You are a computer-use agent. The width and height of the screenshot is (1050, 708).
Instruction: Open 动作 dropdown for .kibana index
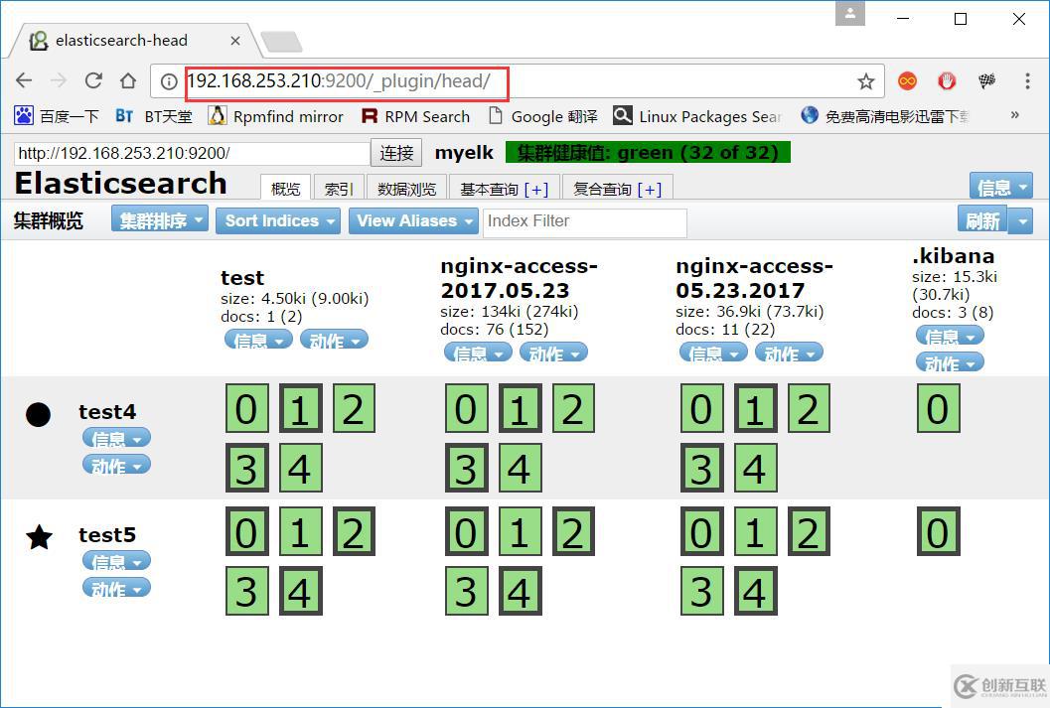[x=951, y=362]
